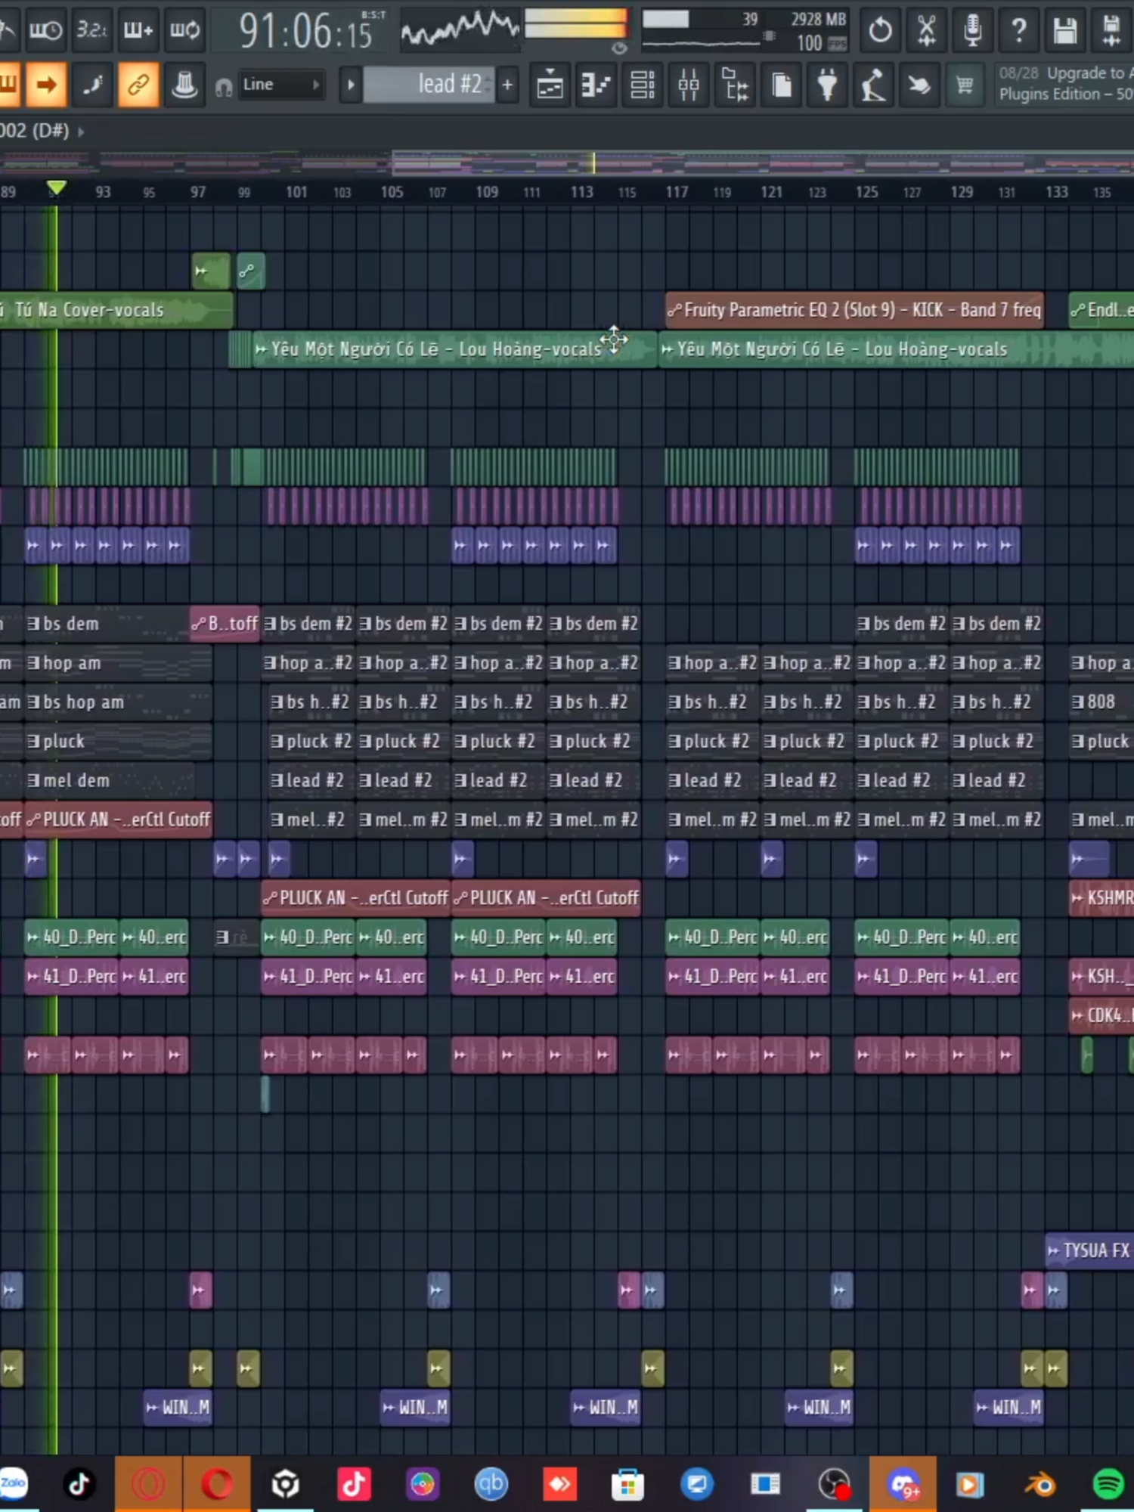Open Zalo from the taskbar
Viewport: 1134px width, 1512px height.
[13, 1484]
